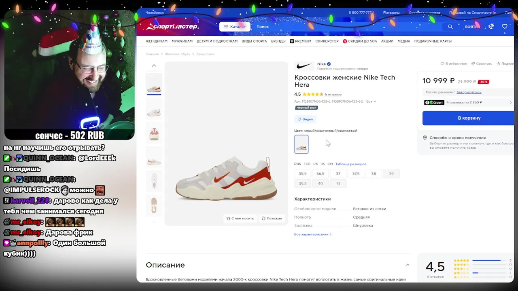Image resolution: width=518 pixels, height=291 pixels.
Task: Add to favorites via В избранное
Action: [x=454, y=63]
